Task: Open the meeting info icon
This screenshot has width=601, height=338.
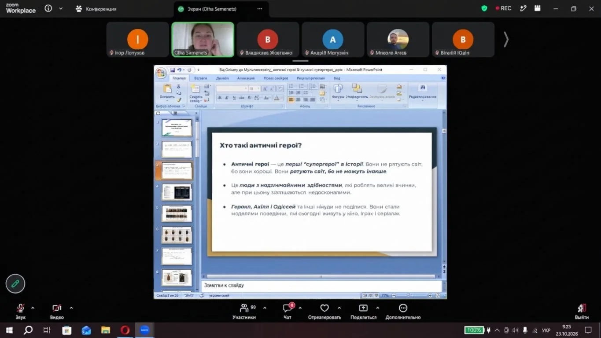Action: [x=48, y=8]
